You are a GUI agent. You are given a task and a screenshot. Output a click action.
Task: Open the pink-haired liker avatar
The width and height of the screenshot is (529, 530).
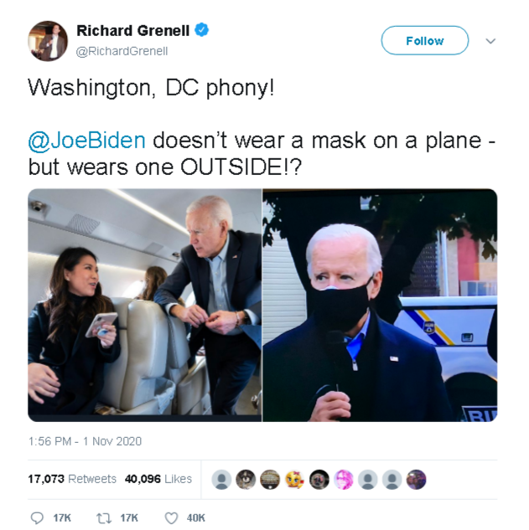click(x=343, y=479)
